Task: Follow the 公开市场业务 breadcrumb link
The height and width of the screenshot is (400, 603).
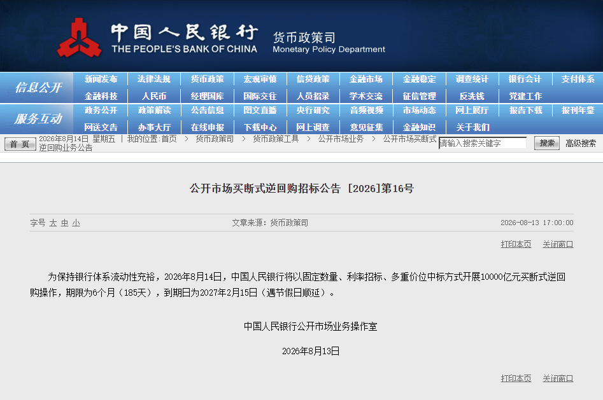Action: click(x=341, y=139)
